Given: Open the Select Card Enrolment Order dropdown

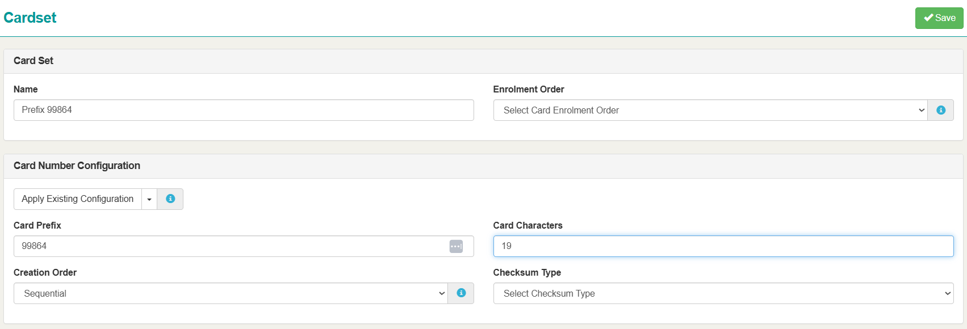Looking at the screenshot, I should (710, 110).
